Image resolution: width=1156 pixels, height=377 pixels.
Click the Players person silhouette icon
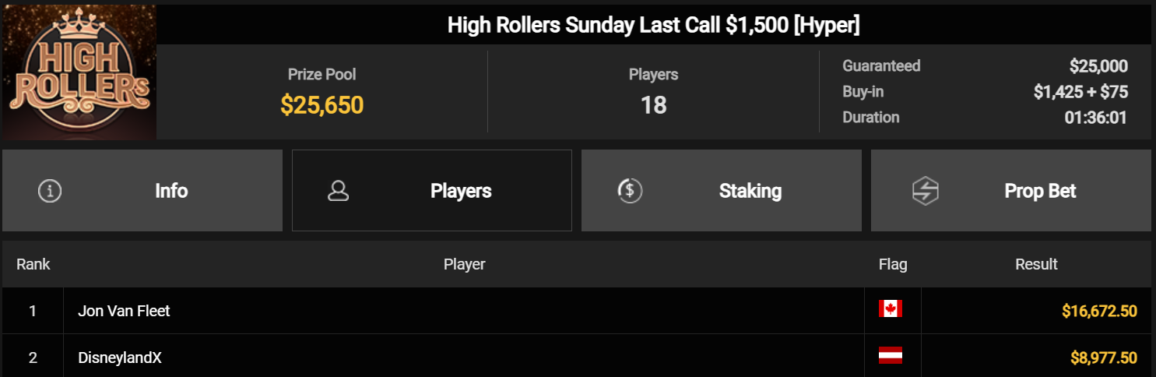click(x=338, y=191)
